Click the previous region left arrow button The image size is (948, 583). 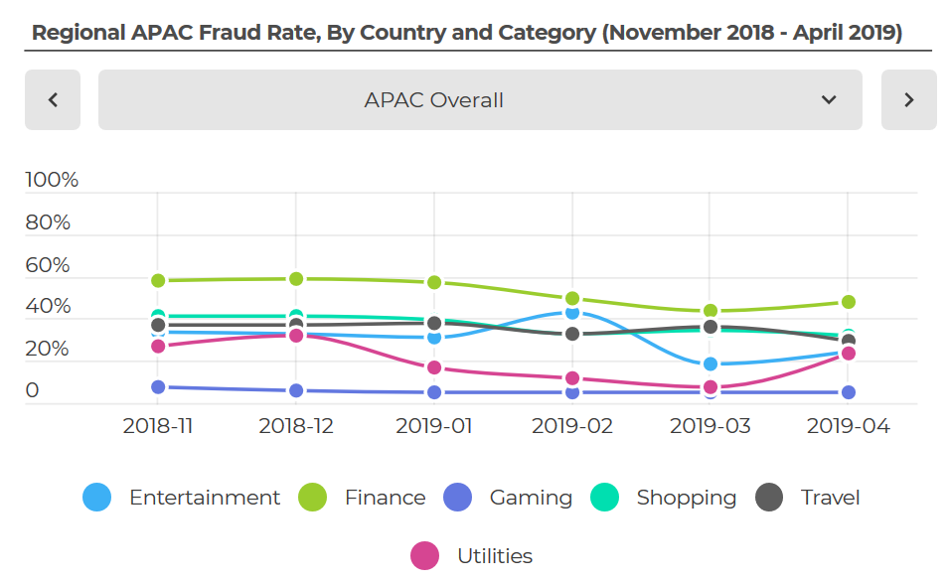53,99
